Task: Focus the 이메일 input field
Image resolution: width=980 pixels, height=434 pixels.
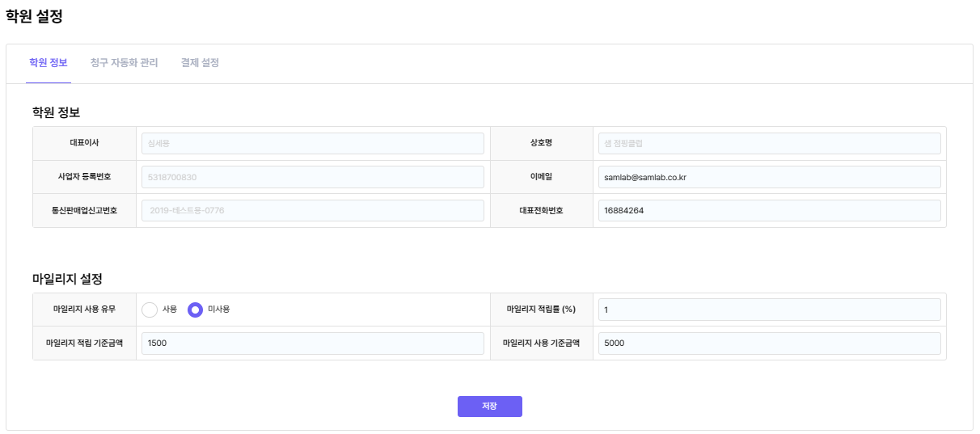Action: tap(769, 177)
